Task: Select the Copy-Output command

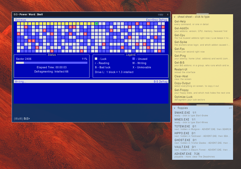Action: tap(203, 84)
